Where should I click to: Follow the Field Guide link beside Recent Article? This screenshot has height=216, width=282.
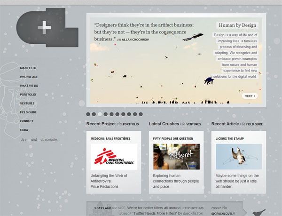[254, 124]
